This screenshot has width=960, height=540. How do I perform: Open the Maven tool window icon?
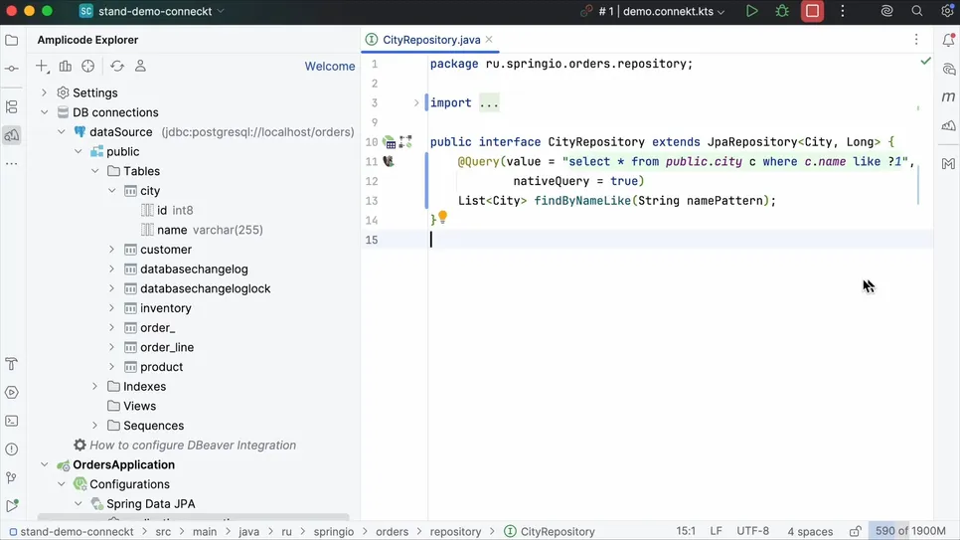(x=948, y=97)
